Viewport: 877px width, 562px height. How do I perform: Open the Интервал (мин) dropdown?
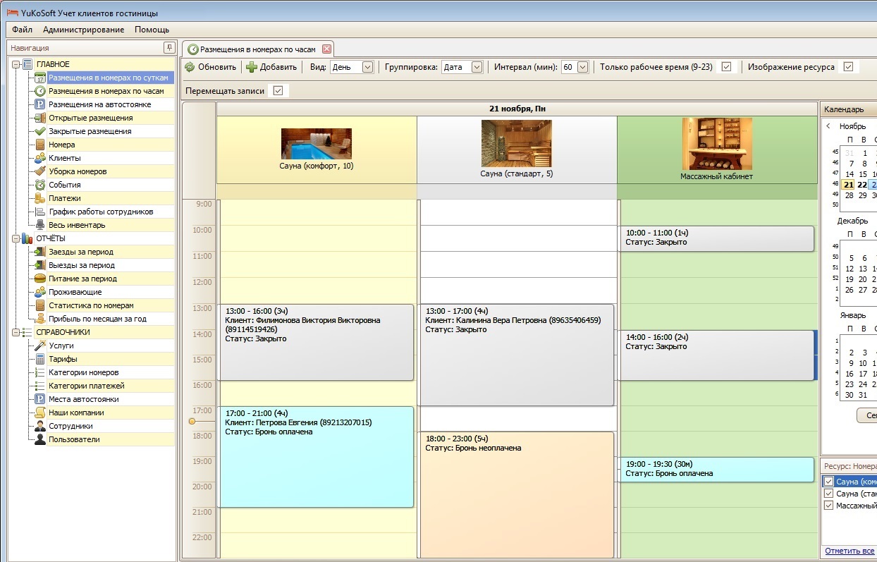point(582,67)
